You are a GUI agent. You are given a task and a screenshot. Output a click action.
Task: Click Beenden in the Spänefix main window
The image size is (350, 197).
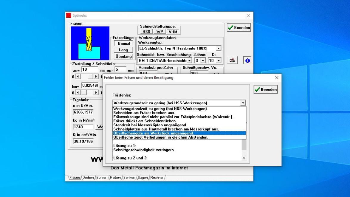pyautogui.click(x=239, y=28)
